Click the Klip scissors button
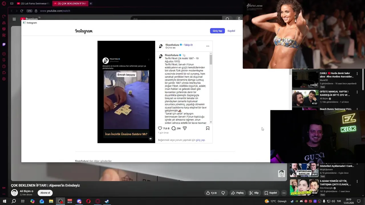This screenshot has width=365, height=205. coord(254,193)
